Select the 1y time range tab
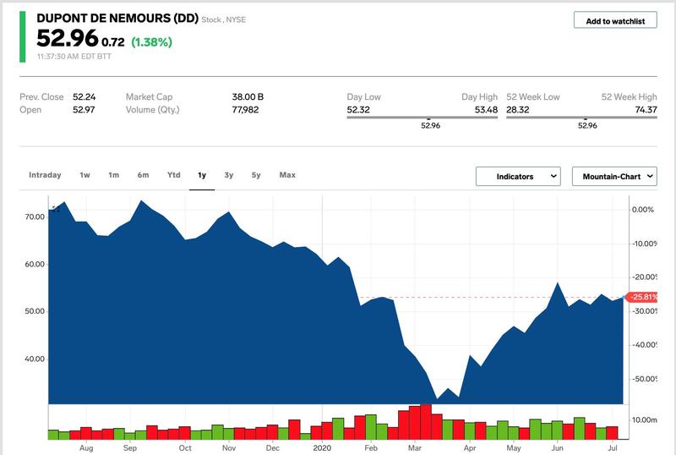The height and width of the screenshot is (455, 676). pos(202,175)
